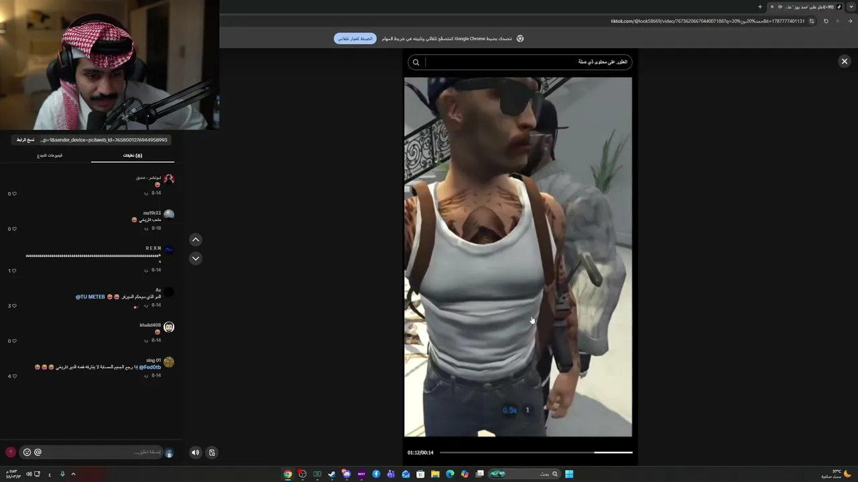
Task: Open Copilot from the taskbar
Action: 465,474
